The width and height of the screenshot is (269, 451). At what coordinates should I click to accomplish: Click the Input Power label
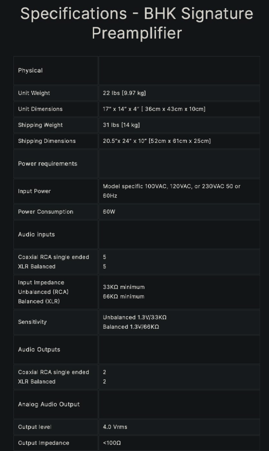[34, 191]
